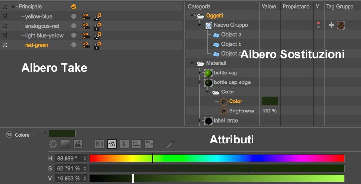Expand the bottle cap material
Screen dimensions: 361x184
click(199, 73)
